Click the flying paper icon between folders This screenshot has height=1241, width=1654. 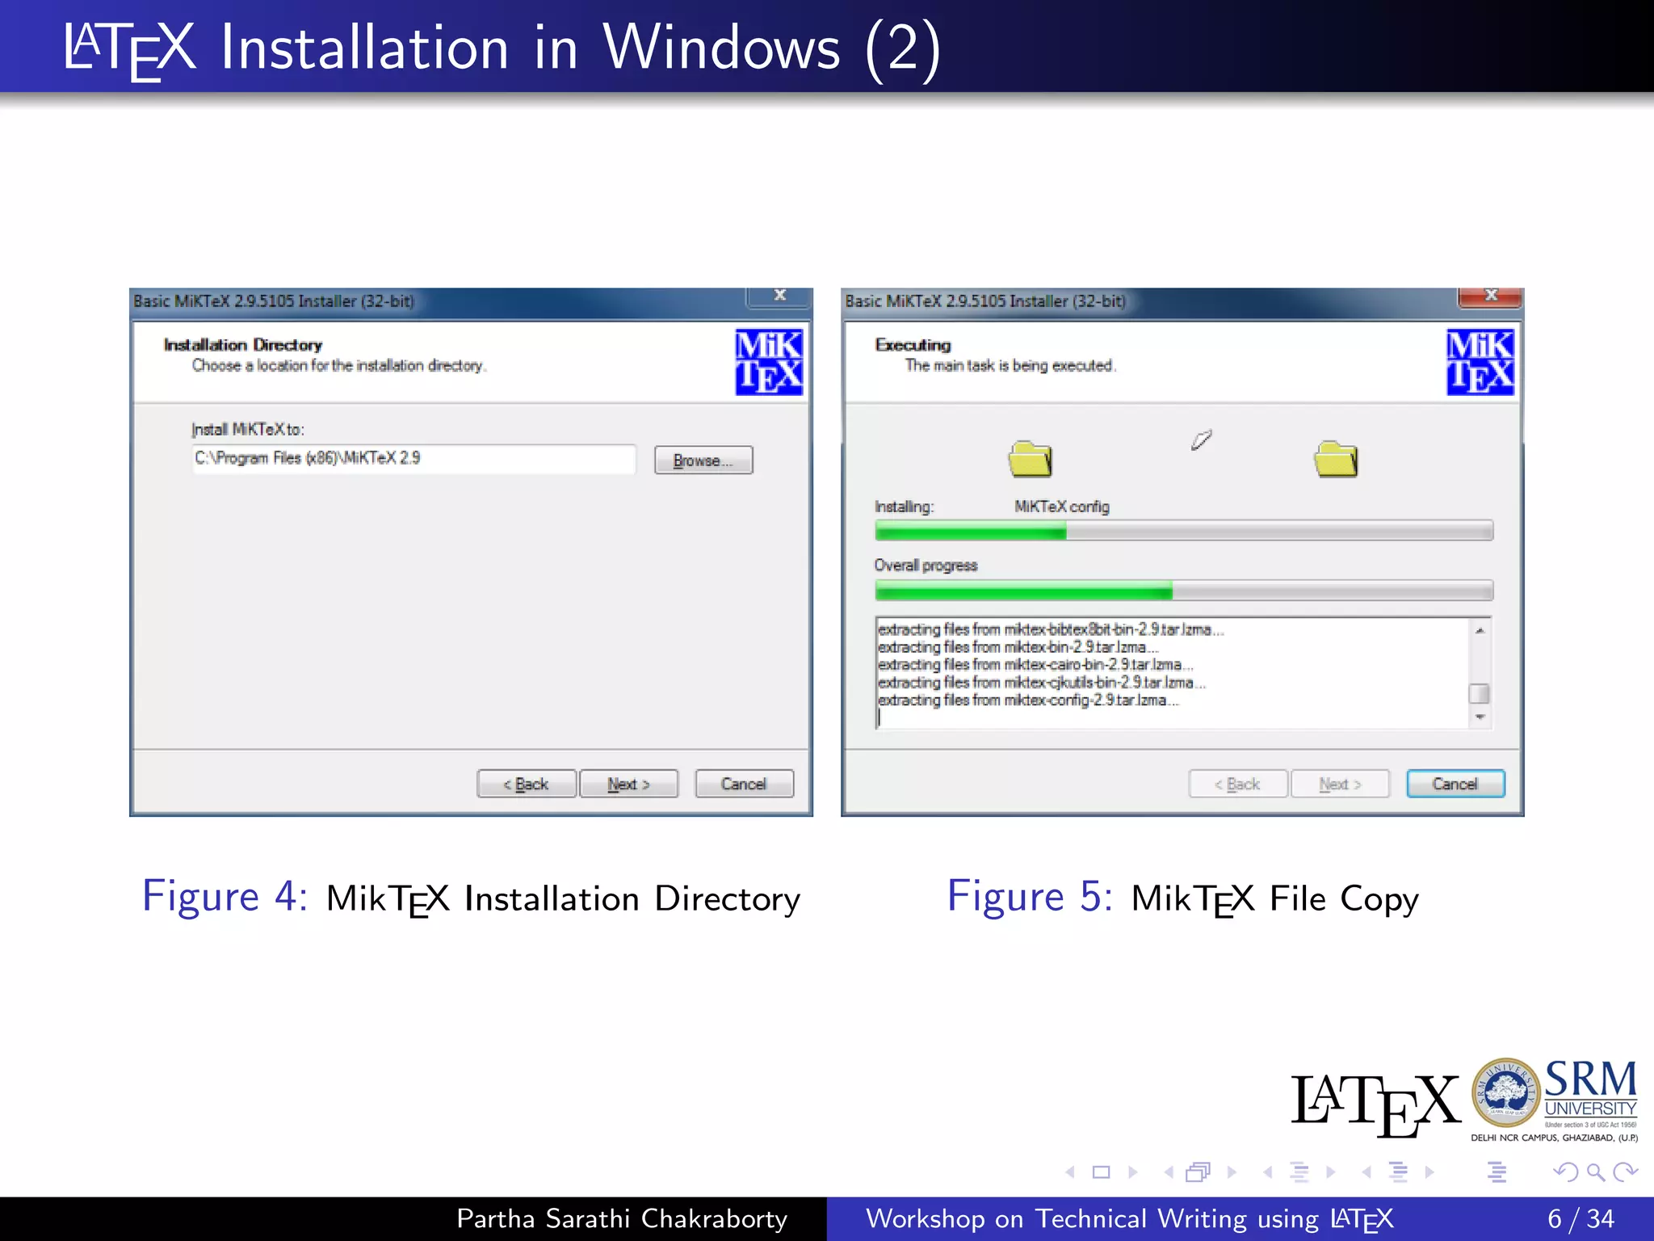point(1202,440)
